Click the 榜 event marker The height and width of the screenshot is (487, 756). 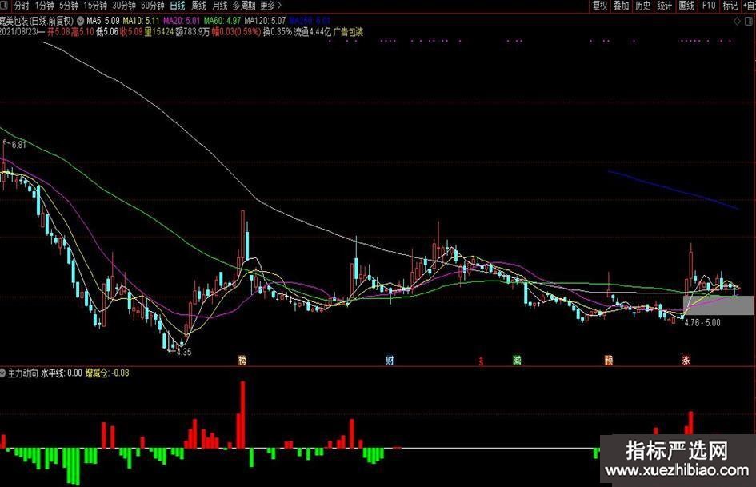[x=242, y=360]
